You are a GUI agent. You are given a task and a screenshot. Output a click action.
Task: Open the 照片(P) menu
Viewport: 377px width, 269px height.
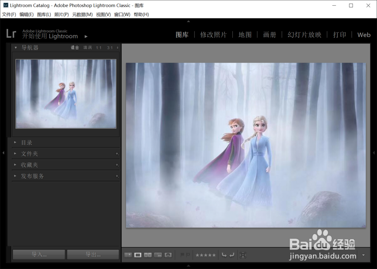(x=61, y=15)
